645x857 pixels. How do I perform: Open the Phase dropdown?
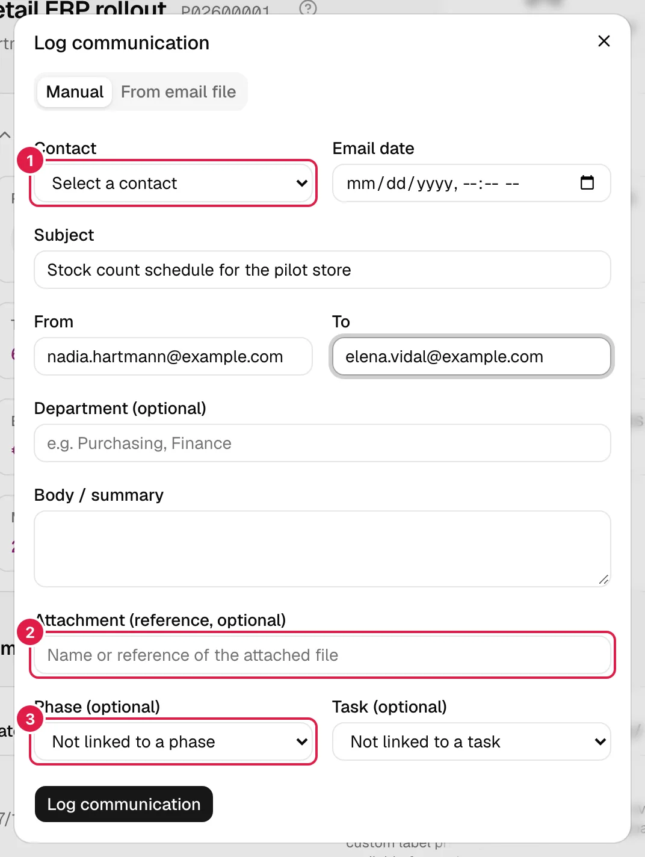point(173,741)
